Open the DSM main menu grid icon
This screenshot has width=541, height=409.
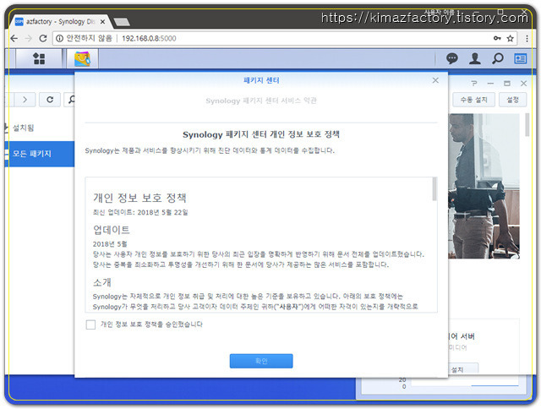pos(39,58)
